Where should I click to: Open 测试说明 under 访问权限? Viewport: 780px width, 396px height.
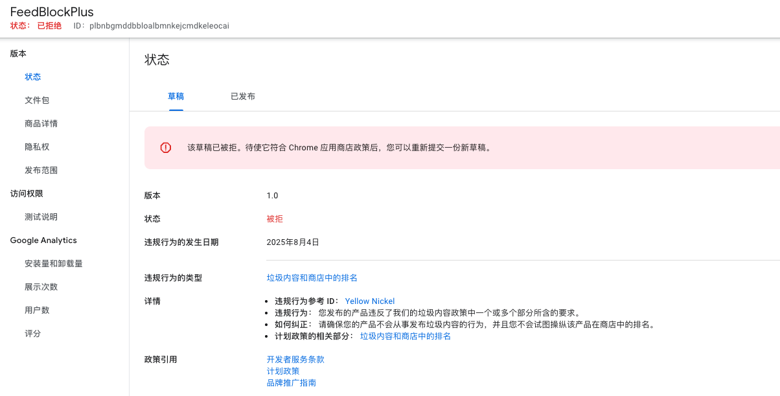(x=41, y=217)
